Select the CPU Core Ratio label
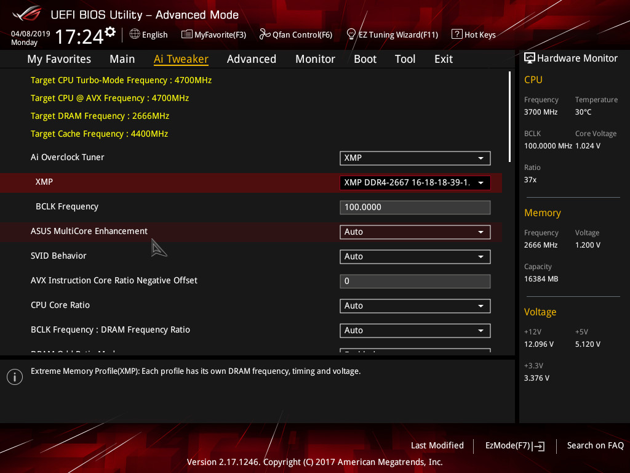This screenshot has height=473, width=630. click(60, 305)
